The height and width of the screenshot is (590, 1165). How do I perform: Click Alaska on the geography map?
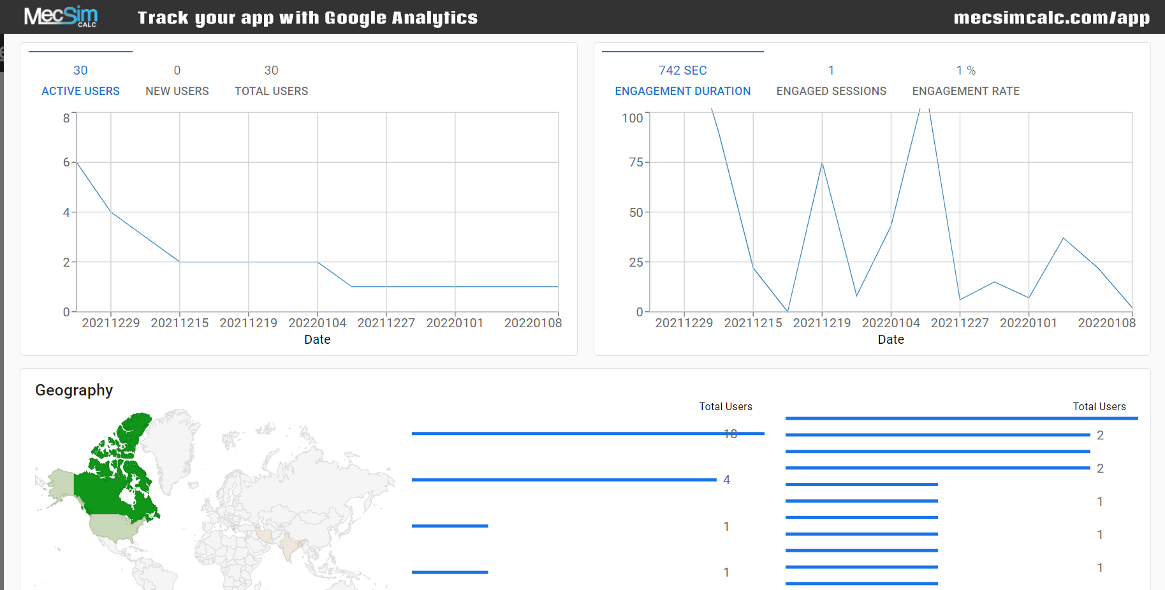click(61, 483)
